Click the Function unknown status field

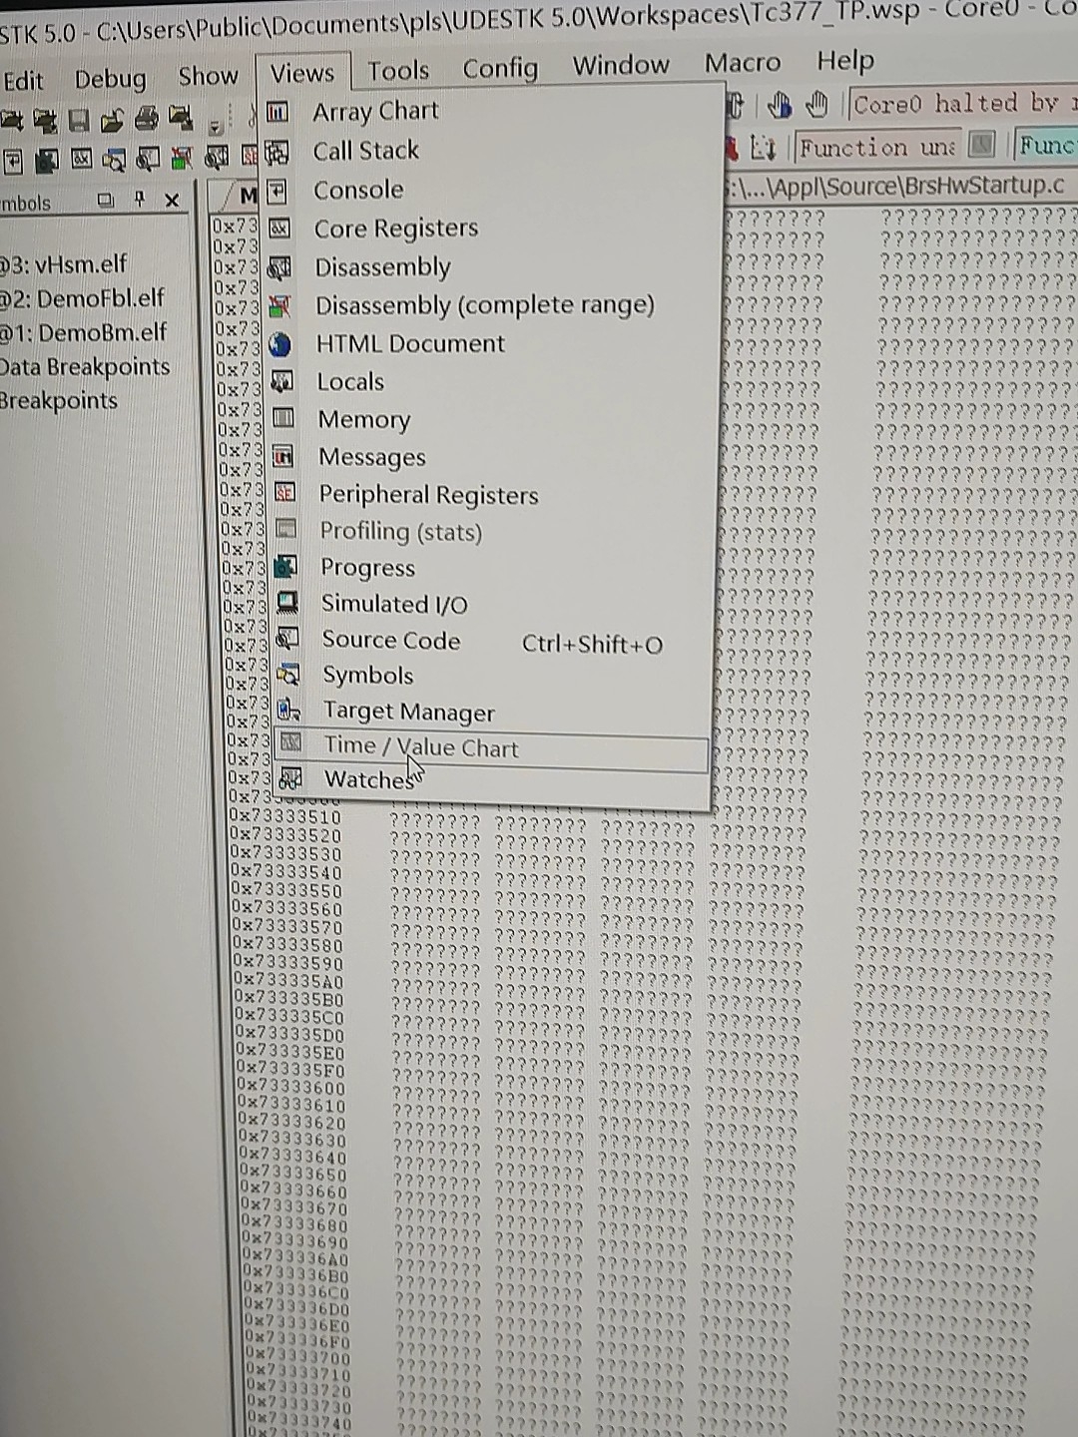pos(877,148)
